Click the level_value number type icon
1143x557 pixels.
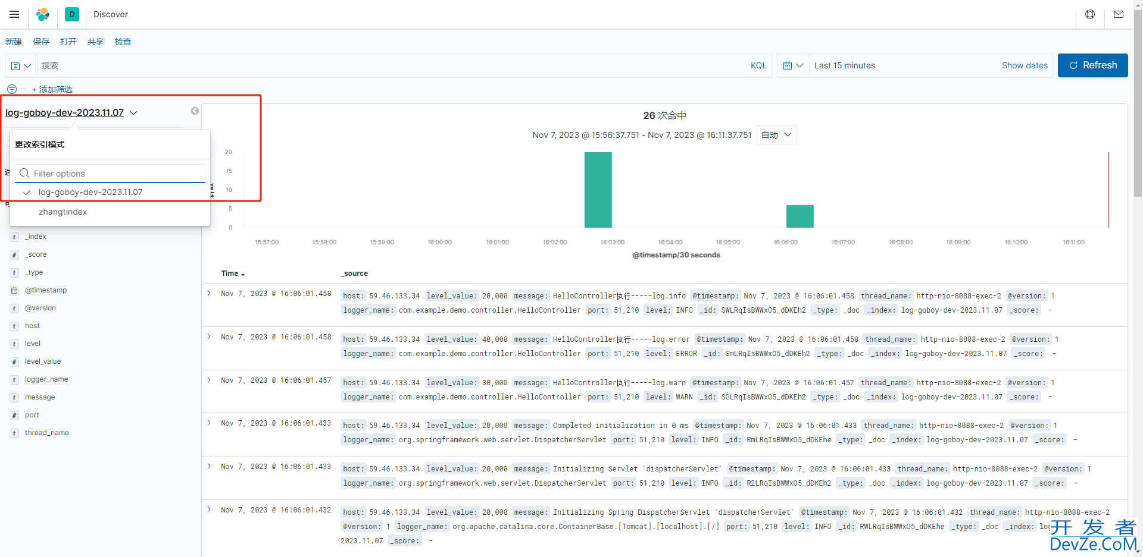pyautogui.click(x=14, y=362)
